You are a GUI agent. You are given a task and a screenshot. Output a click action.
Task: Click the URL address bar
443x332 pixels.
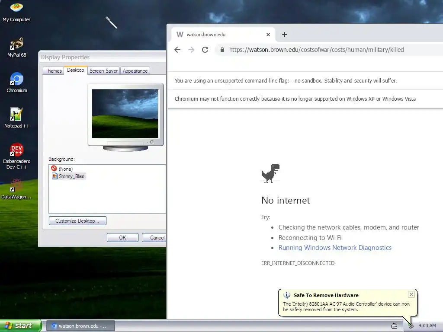[x=328, y=50]
